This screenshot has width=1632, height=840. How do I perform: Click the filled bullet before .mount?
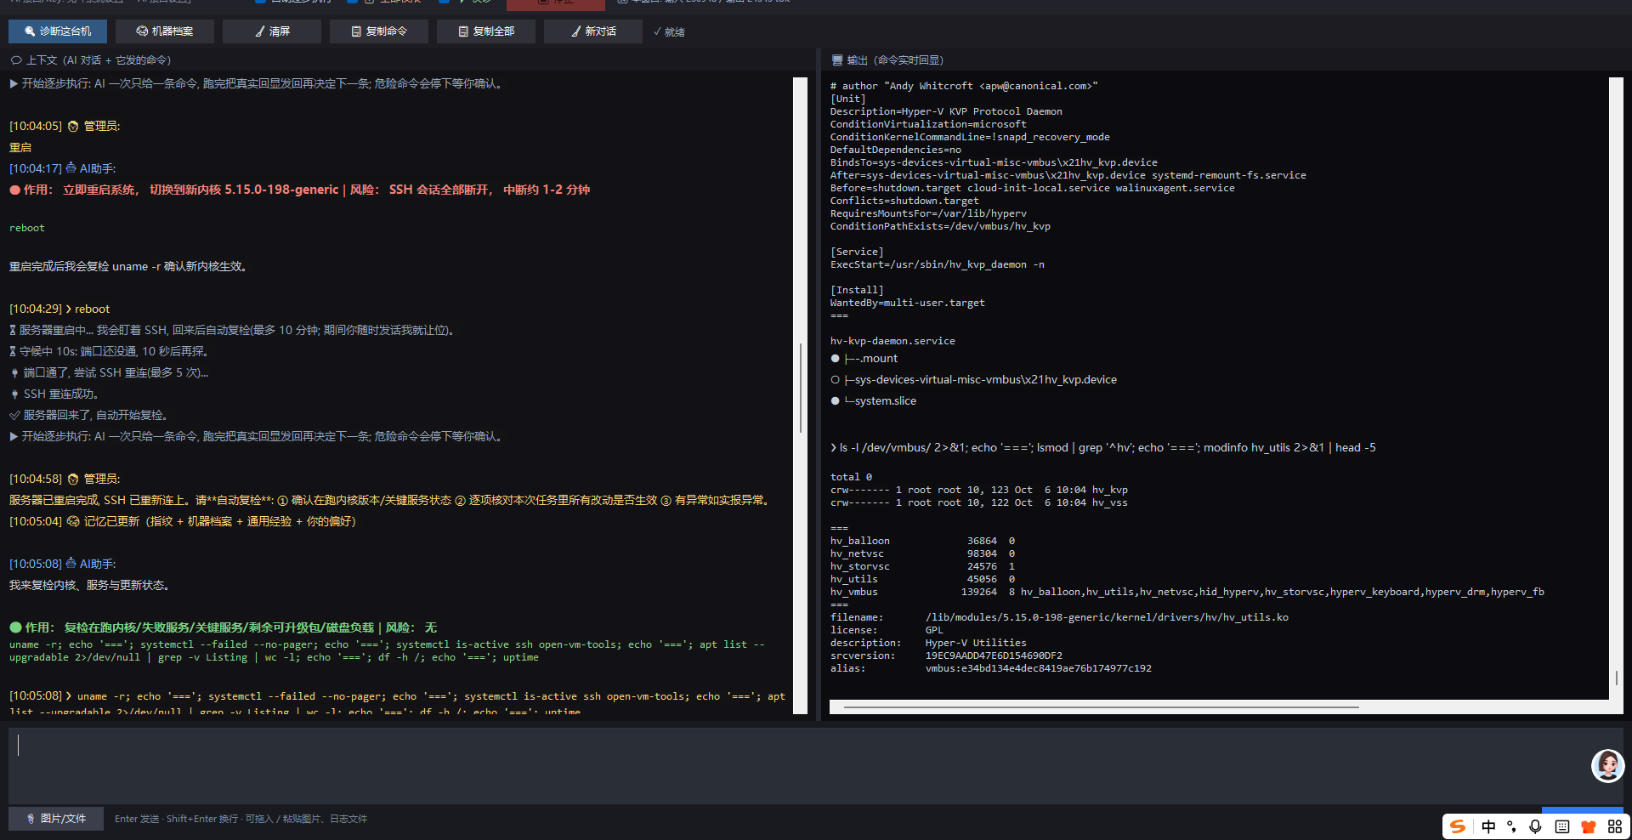(x=835, y=358)
